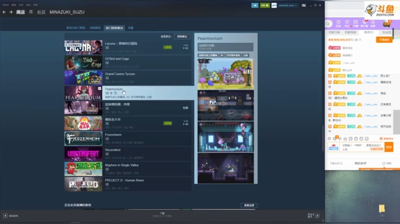Image resolution: width=400 pixels, height=224 pixels.
Task: Open Douyu follow heart icon
Action: 347,23
